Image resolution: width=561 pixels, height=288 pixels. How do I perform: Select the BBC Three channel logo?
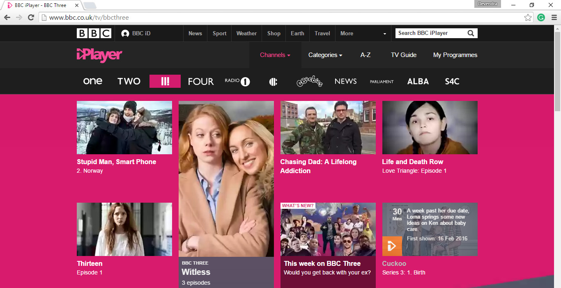click(x=165, y=81)
